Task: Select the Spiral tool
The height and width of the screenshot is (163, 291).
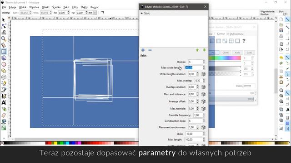Action: click(x=4, y=77)
